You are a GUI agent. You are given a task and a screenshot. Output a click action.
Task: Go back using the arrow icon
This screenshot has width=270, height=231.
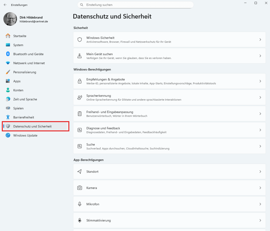point(5,5)
